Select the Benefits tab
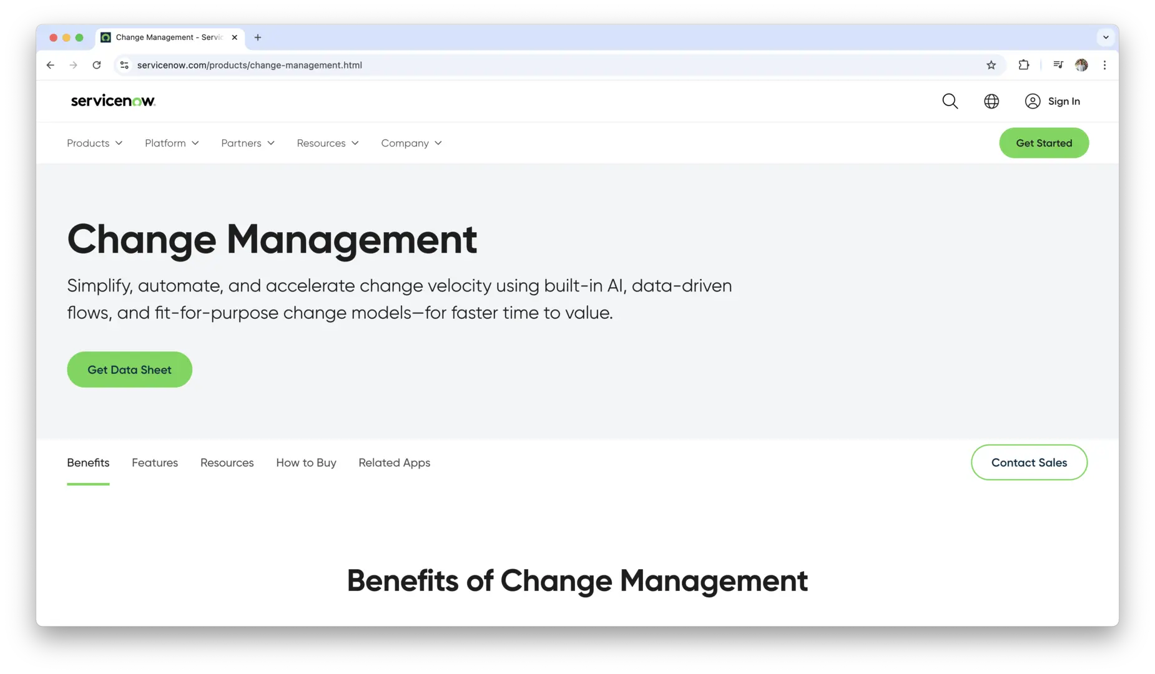The width and height of the screenshot is (1155, 674). tap(88, 462)
